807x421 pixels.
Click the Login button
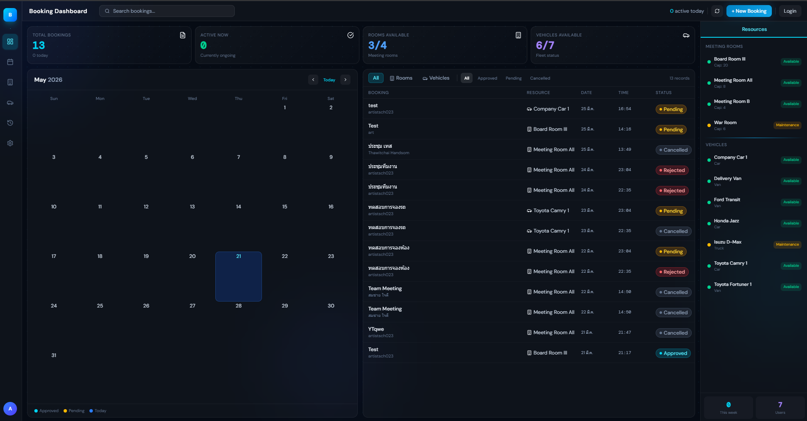pyautogui.click(x=790, y=11)
